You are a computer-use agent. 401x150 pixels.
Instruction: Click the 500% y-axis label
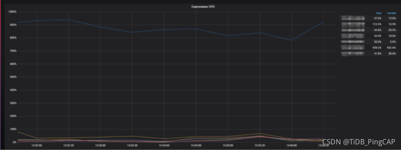pyautogui.click(x=13, y=77)
